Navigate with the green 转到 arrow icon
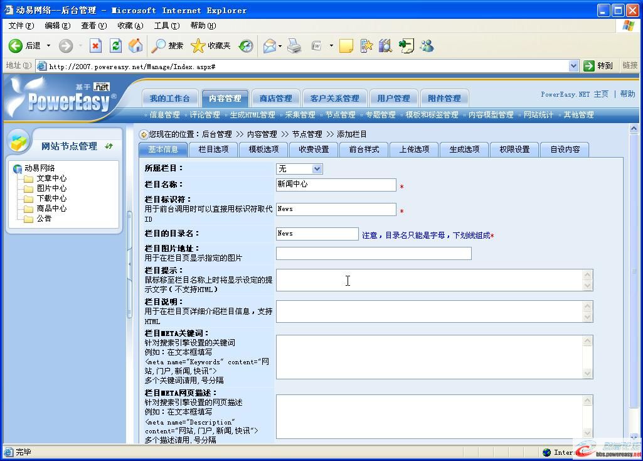 pos(588,65)
